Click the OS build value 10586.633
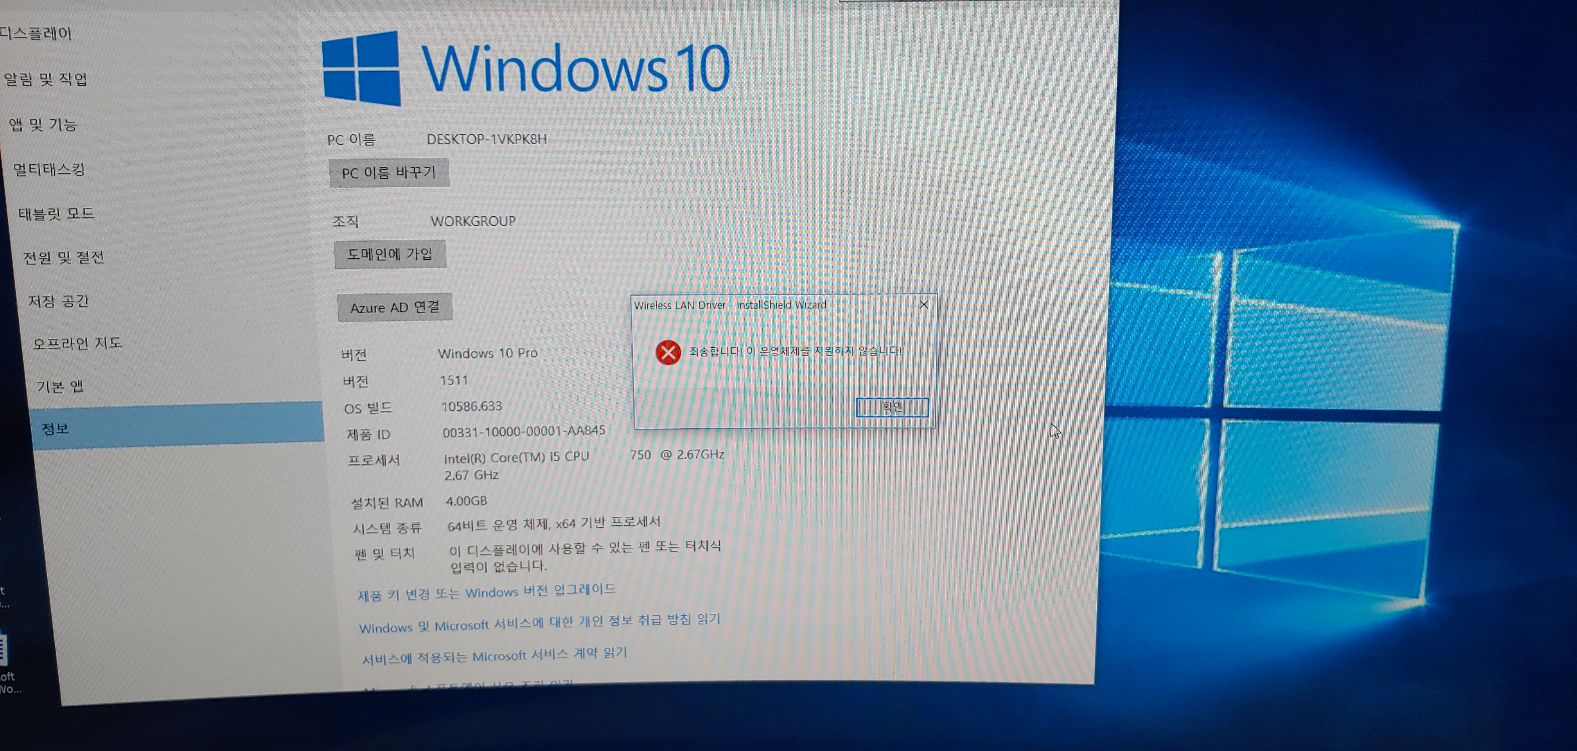The height and width of the screenshot is (751, 1577). [471, 406]
